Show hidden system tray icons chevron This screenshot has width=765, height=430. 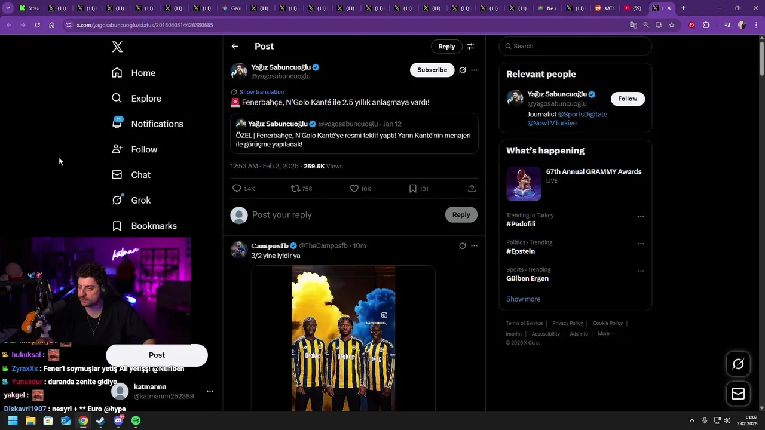[692, 420]
